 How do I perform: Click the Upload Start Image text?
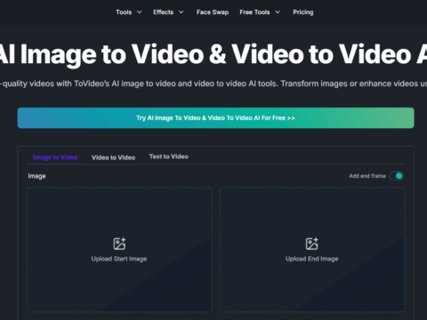[x=119, y=259]
